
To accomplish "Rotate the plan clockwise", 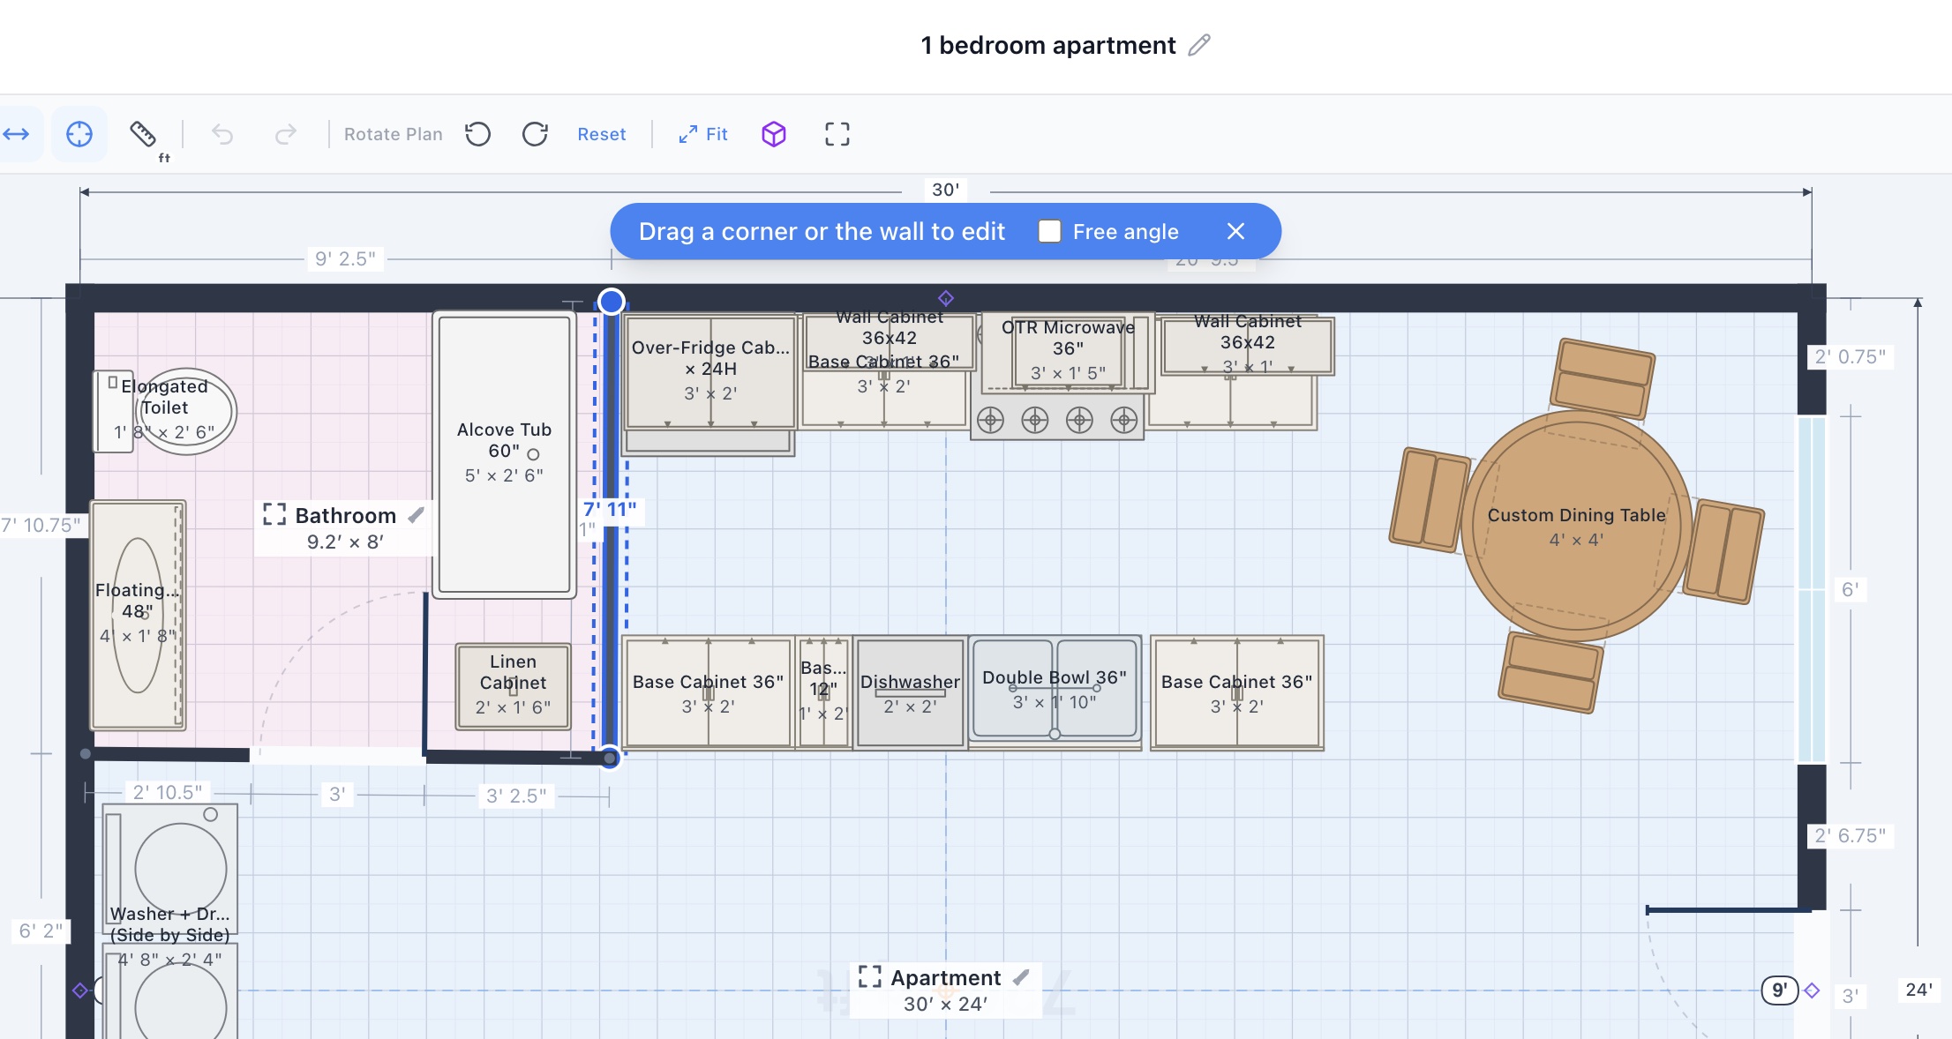I will (x=535, y=134).
